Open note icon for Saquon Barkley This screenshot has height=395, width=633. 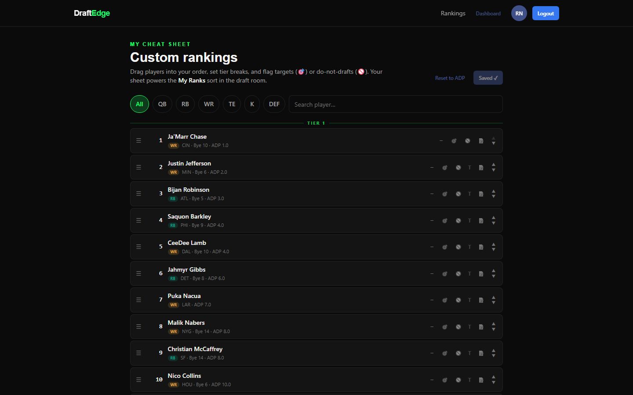(x=481, y=220)
